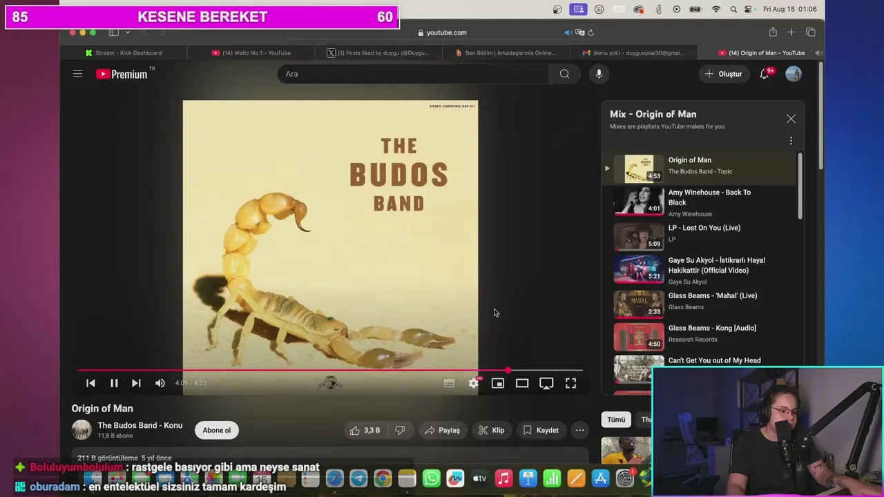The height and width of the screenshot is (497, 884).
Task: Play Glass Beams - 'Mahal' (Live)
Action: click(x=700, y=304)
